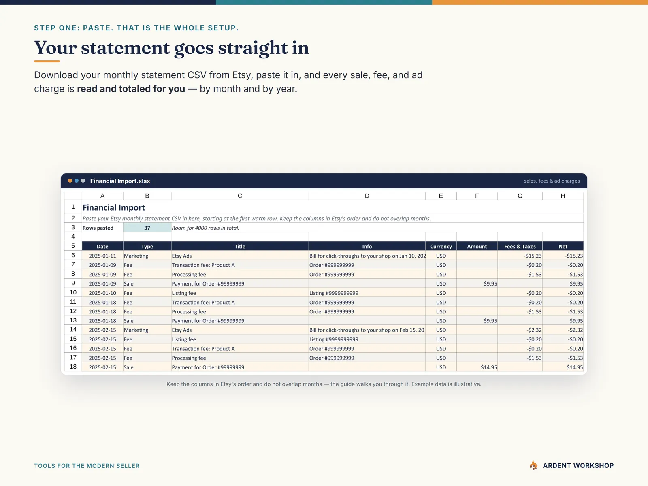Click 'Etsy Ads' title cell in row 6
The width and height of the screenshot is (648, 486).
[240, 256]
